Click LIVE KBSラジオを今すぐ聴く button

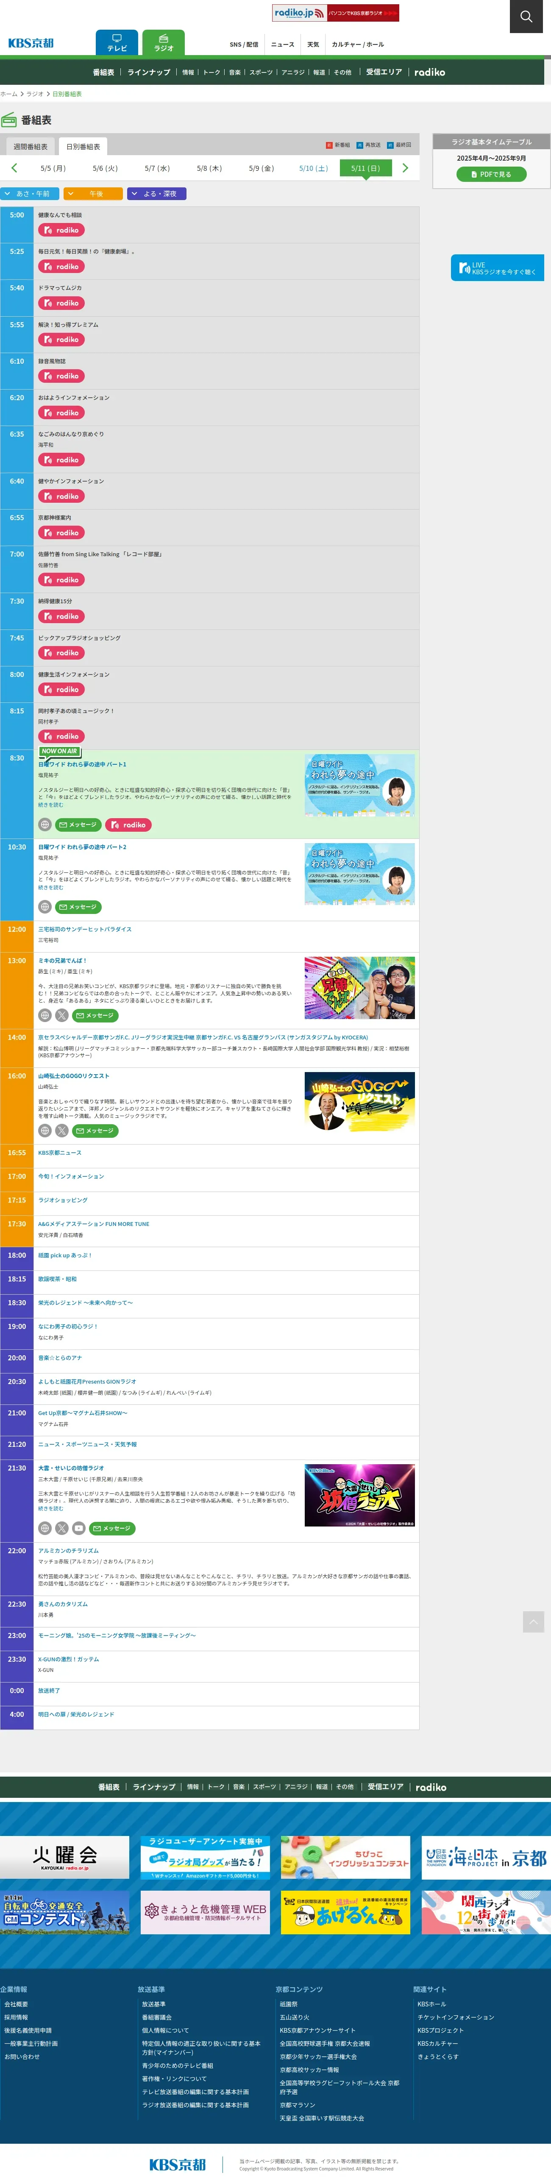pyautogui.click(x=498, y=268)
